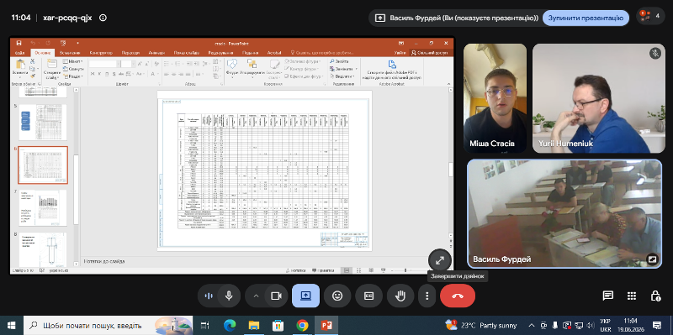Expand camera options chevron in Meet
The height and width of the screenshot is (335, 673).
point(257,296)
